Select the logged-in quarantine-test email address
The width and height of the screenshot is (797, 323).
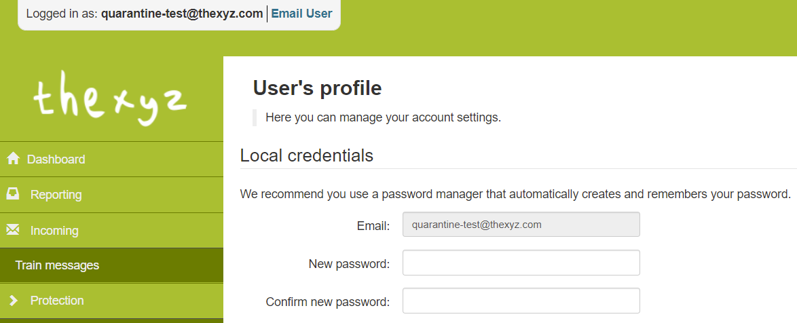click(182, 14)
